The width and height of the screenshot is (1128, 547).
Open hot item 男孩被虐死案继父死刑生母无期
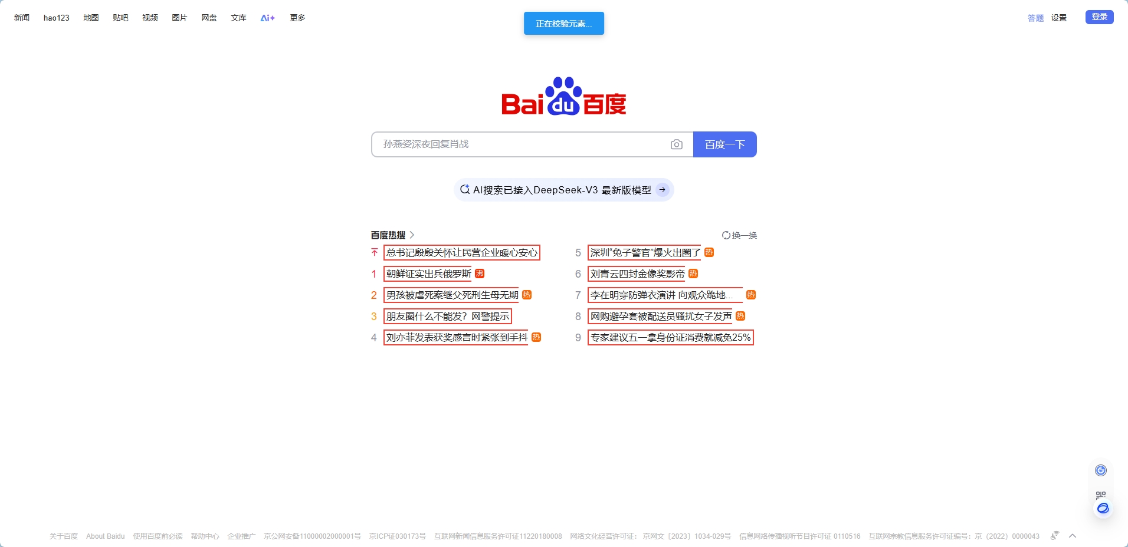[x=452, y=295]
